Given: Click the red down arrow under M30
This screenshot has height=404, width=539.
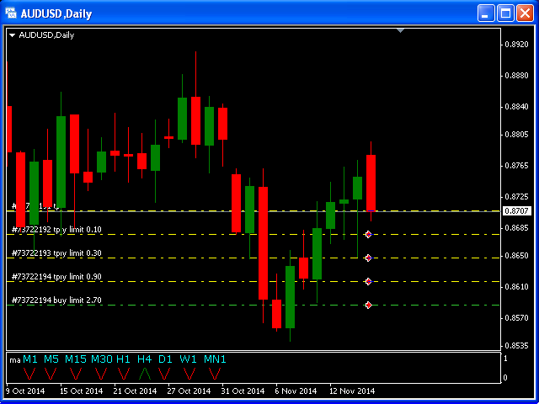Looking at the screenshot, I should click(x=101, y=374).
